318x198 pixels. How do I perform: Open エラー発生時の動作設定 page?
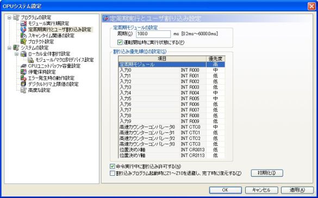(51, 78)
